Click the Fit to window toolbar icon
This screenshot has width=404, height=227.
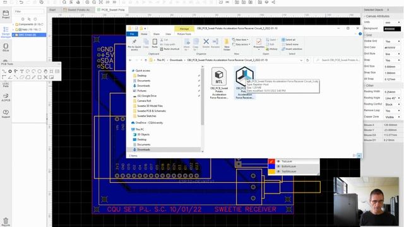(x=101, y=3)
